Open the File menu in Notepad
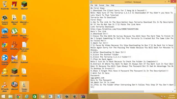Viewport: 177px width, 99px height. click(92, 5)
